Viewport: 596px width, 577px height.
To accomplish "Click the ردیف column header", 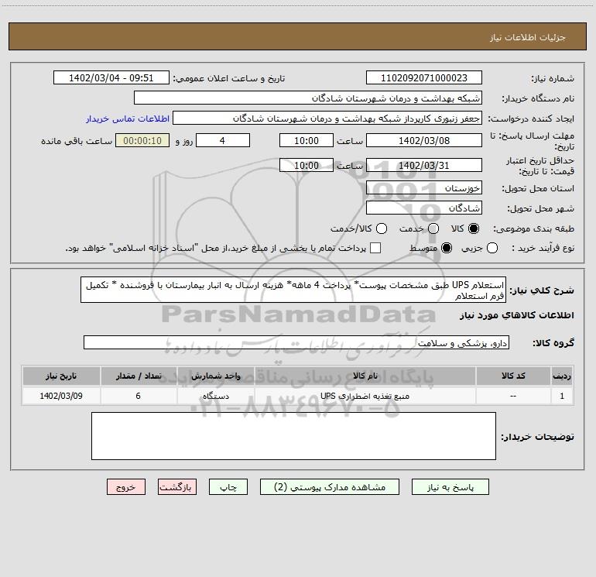I will tap(562, 376).
